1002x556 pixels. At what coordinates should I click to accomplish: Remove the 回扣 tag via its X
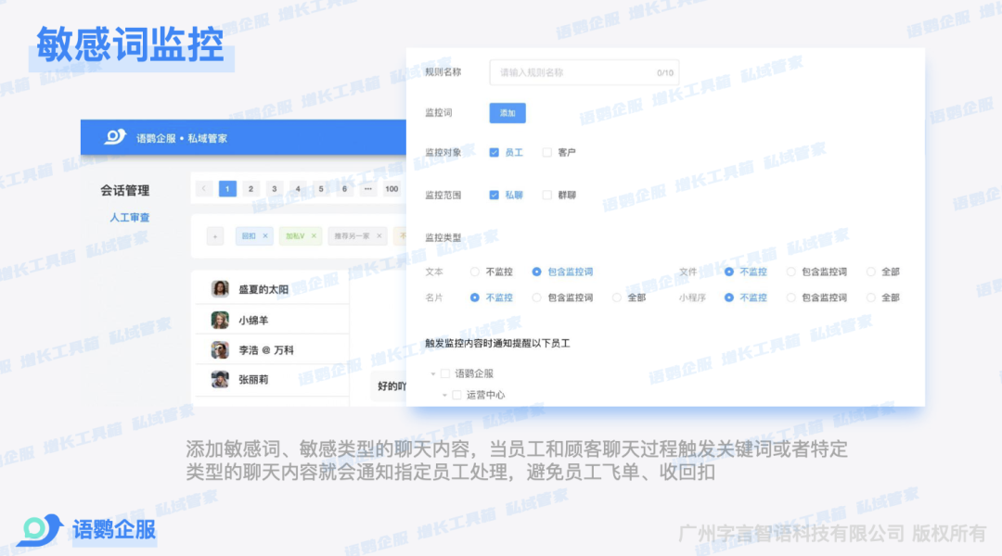(x=265, y=236)
